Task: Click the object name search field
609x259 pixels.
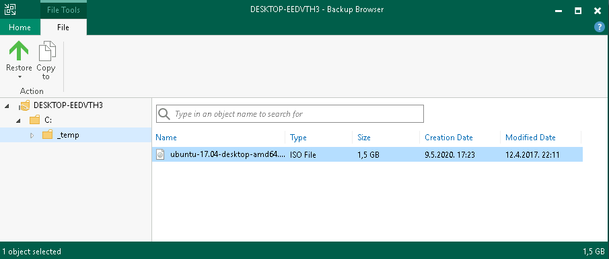Action: (290, 114)
